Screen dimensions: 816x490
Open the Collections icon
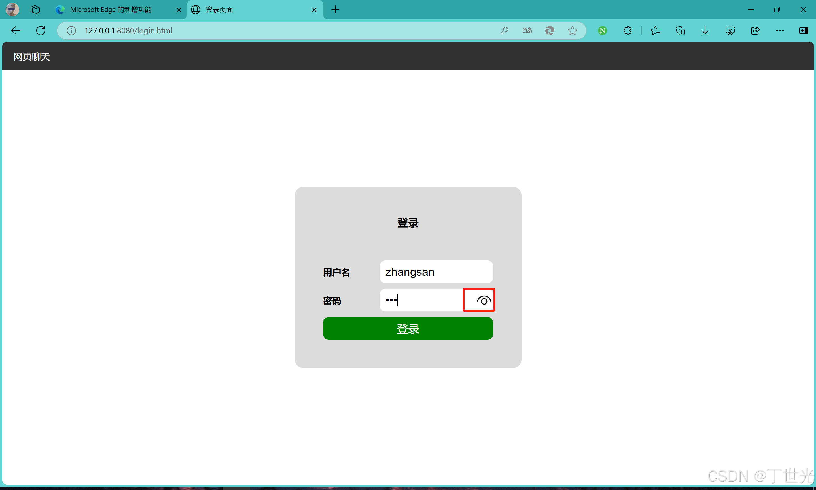click(680, 31)
